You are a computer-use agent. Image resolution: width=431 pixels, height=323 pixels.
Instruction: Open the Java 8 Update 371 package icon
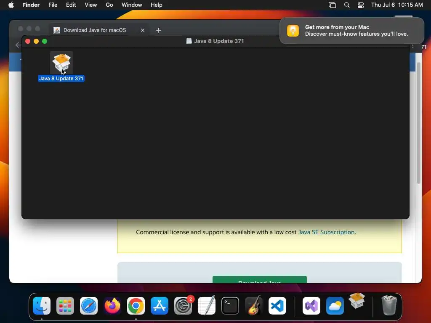pyautogui.click(x=61, y=63)
